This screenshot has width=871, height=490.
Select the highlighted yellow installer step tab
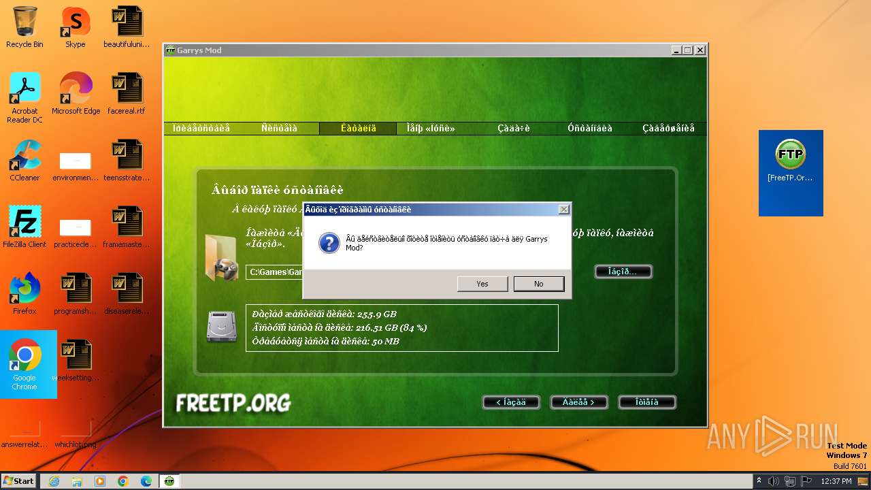click(358, 128)
